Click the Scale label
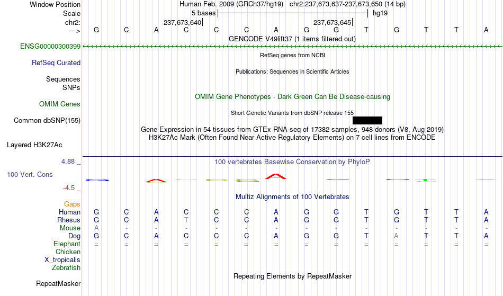Screen dimensions: 503x296 [x=71, y=13]
